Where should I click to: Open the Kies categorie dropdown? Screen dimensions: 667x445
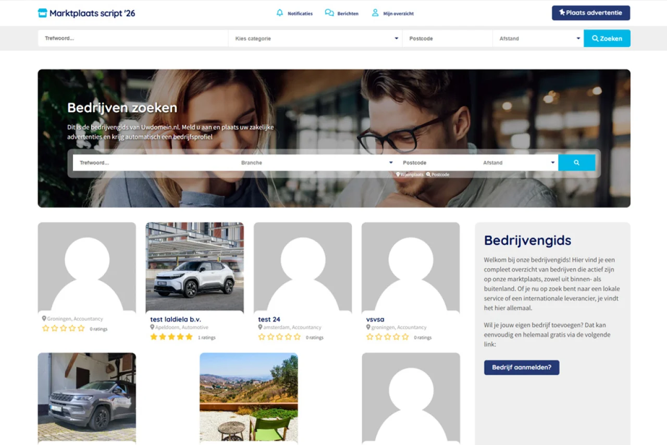tap(315, 38)
